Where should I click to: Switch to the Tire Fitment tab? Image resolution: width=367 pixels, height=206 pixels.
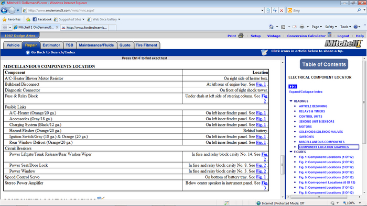146,45
